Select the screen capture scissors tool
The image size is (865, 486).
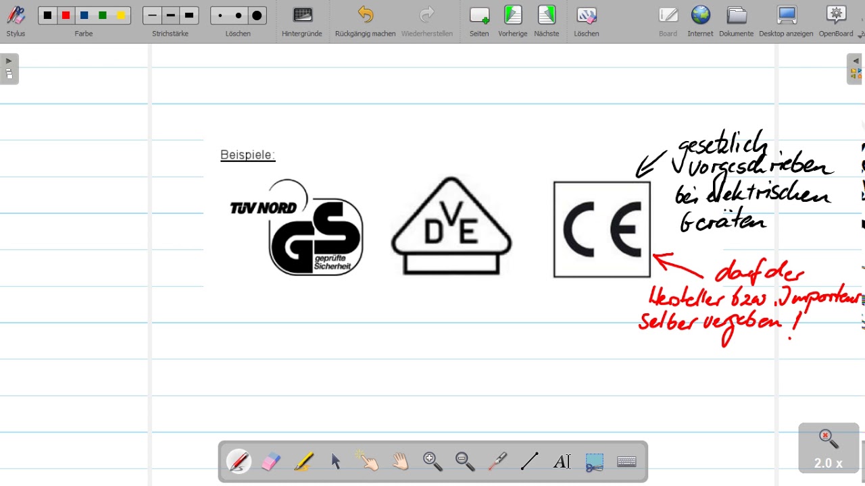click(594, 462)
